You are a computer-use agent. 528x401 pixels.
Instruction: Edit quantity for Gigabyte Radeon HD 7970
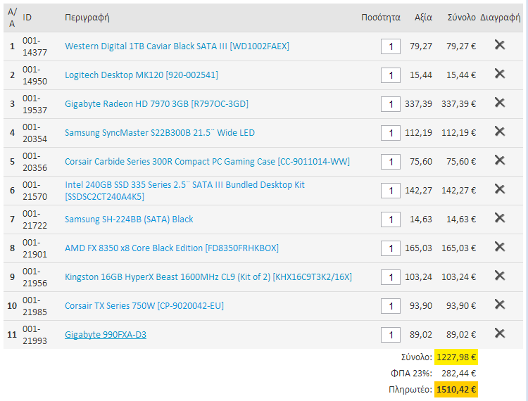(391, 104)
